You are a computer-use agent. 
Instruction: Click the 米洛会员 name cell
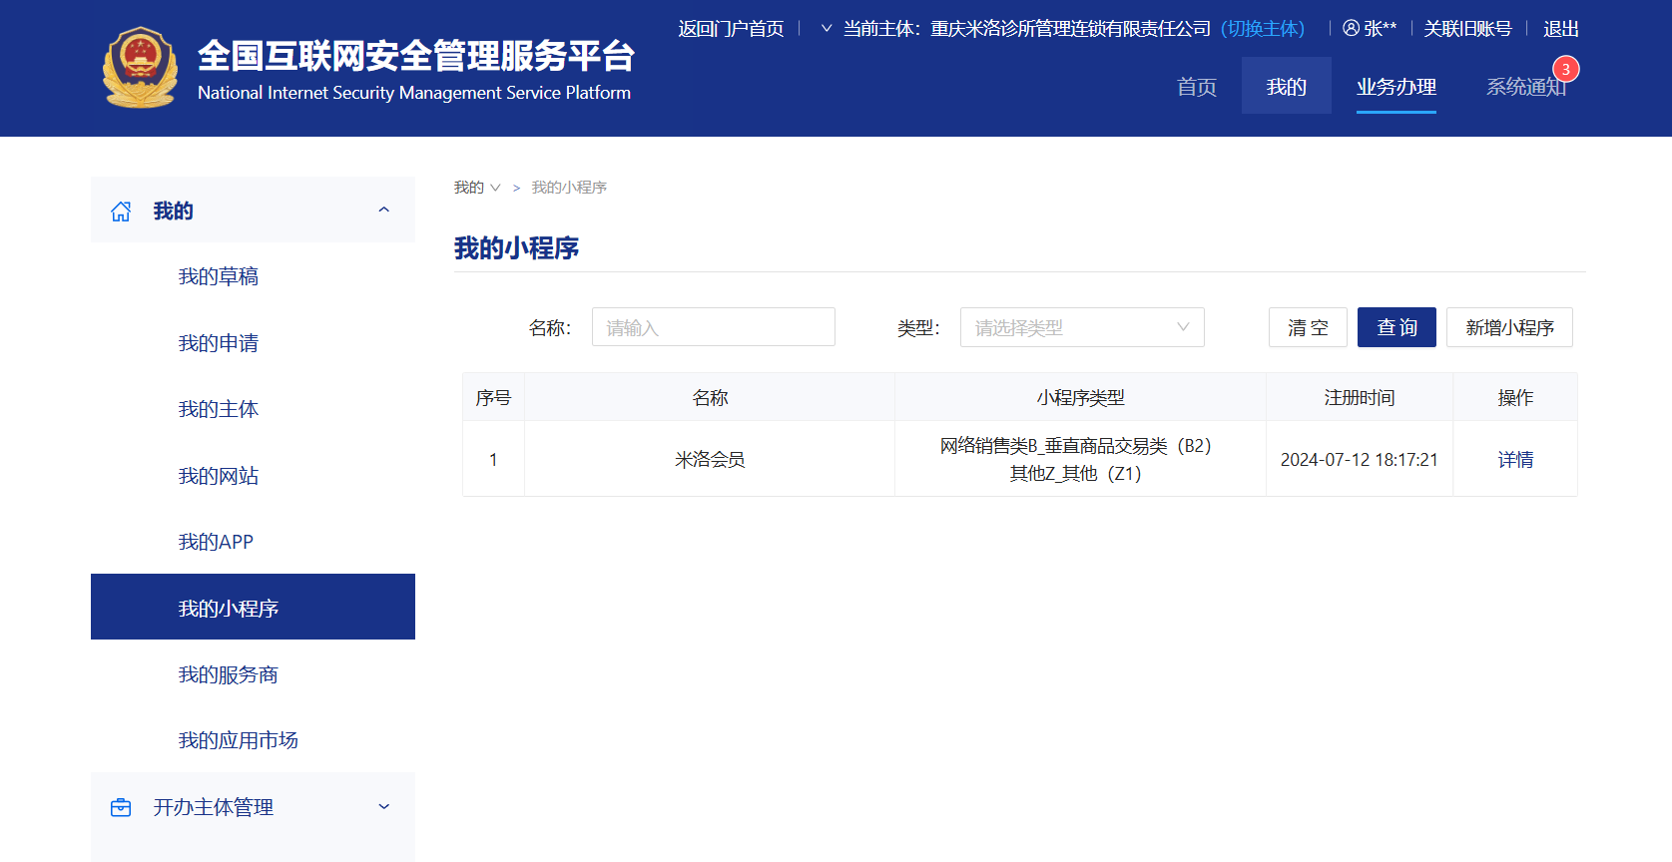[710, 459]
